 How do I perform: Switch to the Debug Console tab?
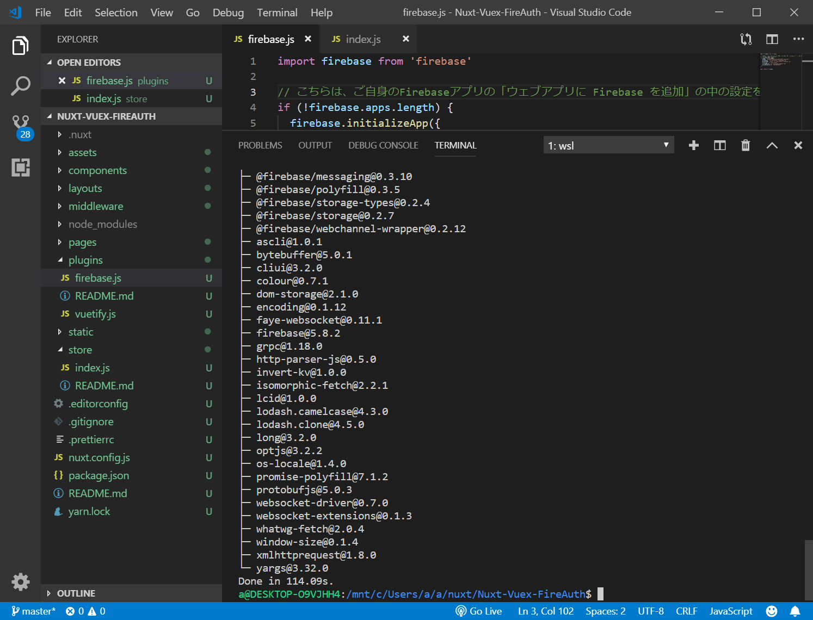pyautogui.click(x=383, y=145)
